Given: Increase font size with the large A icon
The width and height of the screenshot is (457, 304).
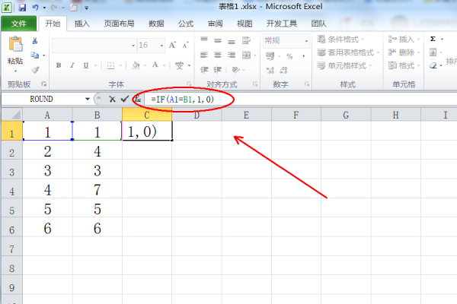Looking at the screenshot, I should point(172,45).
